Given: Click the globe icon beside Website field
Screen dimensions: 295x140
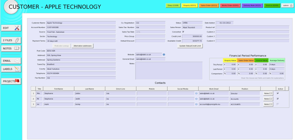Looking at the screenshot, I should coord(164,55).
